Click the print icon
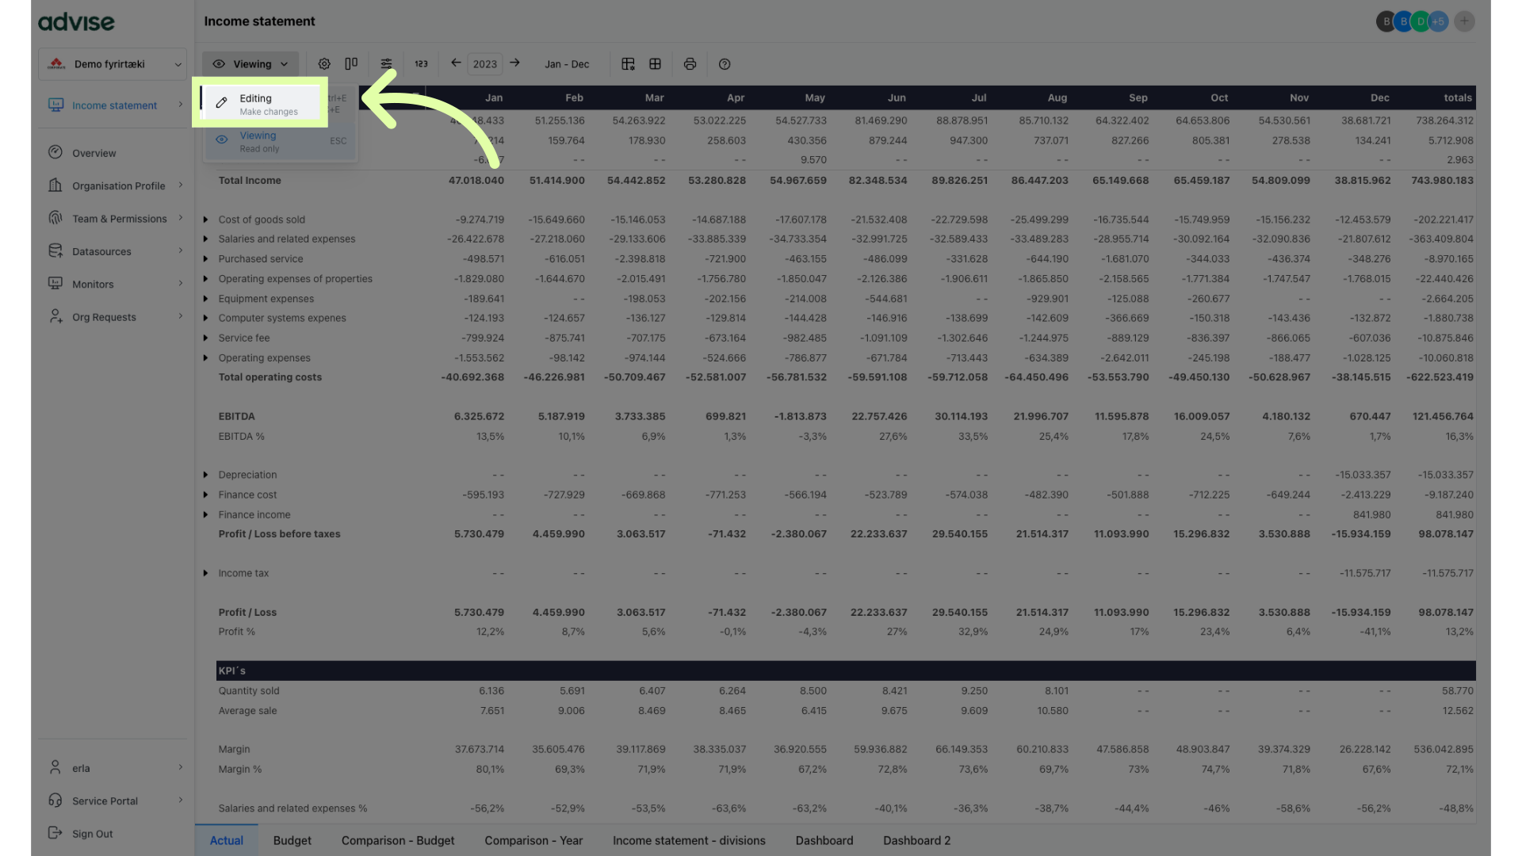1522x856 pixels. pyautogui.click(x=690, y=64)
